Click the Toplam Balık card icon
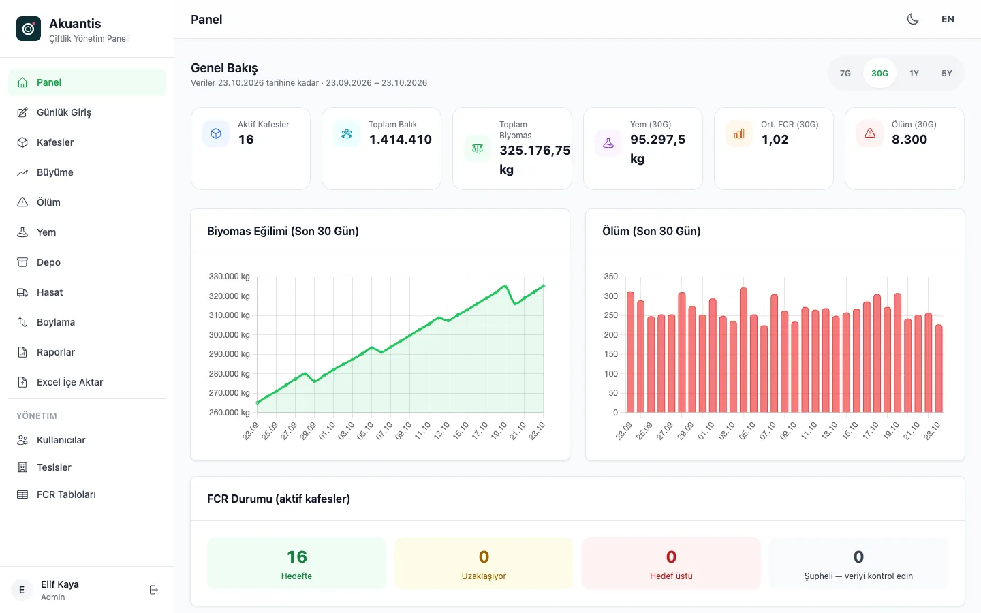The height and width of the screenshot is (613, 981). pyautogui.click(x=347, y=133)
